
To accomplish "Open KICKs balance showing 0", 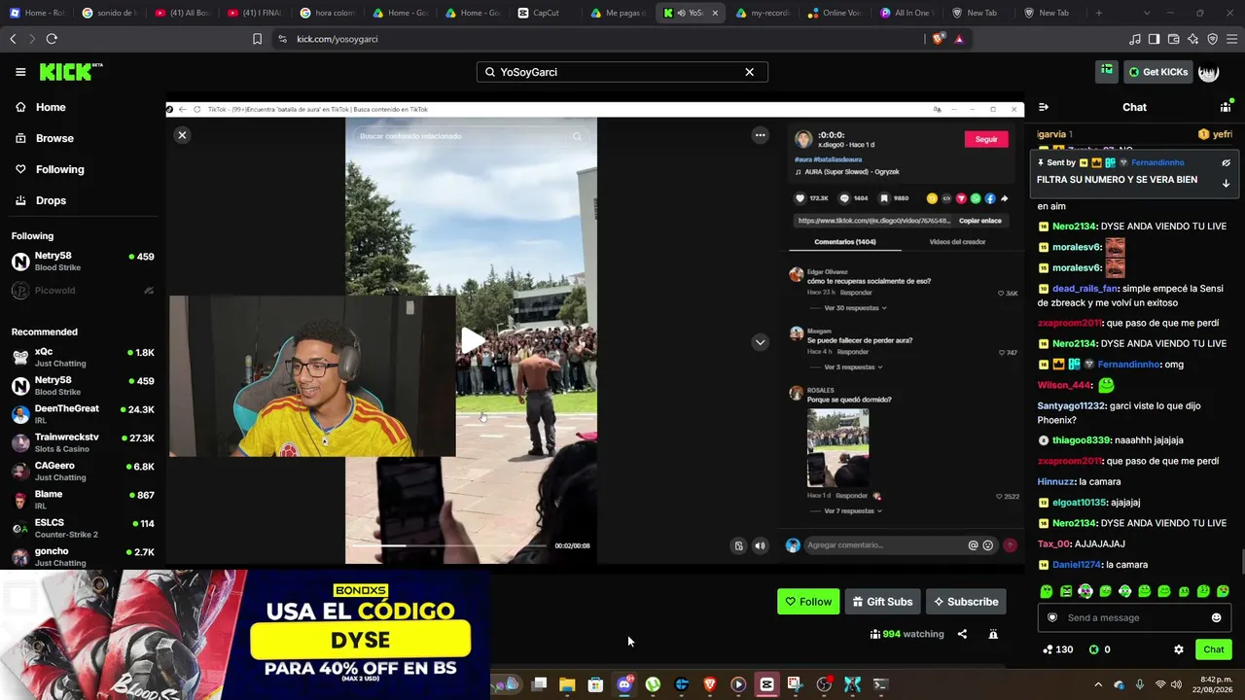I will 1099,649.
